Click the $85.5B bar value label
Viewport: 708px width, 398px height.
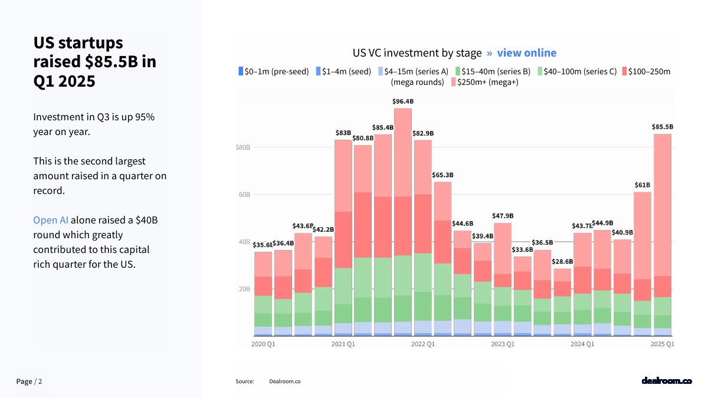point(662,127)
